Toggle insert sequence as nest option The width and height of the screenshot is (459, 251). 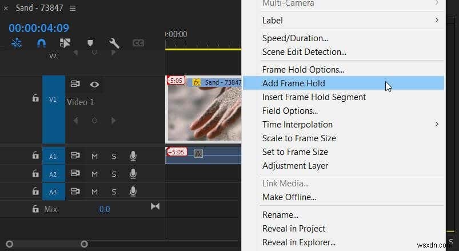(x=17, y=43)
